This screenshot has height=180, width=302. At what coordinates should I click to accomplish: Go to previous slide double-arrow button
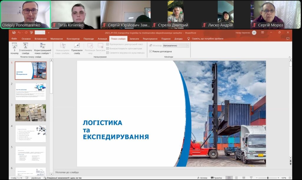290,161
